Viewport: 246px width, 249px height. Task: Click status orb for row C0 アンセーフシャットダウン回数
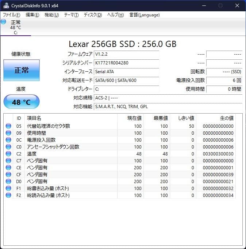click(8, 147)
